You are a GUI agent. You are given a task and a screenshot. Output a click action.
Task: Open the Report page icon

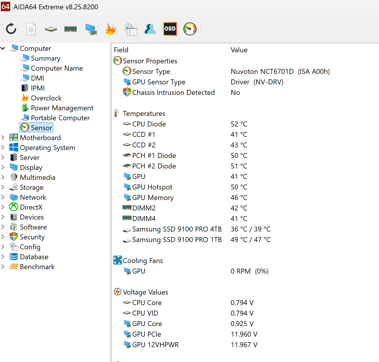(31, 29)
